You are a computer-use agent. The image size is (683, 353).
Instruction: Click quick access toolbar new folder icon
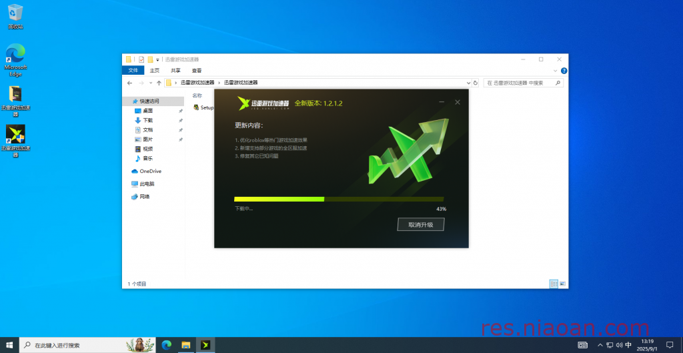(x=150, y=59)
